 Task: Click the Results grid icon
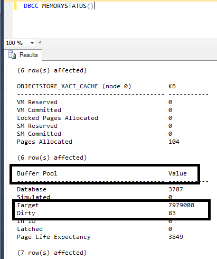[x=12, y=54]
